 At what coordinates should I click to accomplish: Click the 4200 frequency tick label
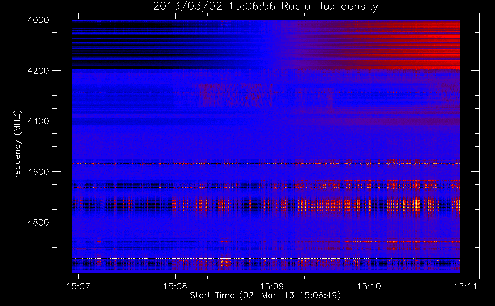(38, 71)
